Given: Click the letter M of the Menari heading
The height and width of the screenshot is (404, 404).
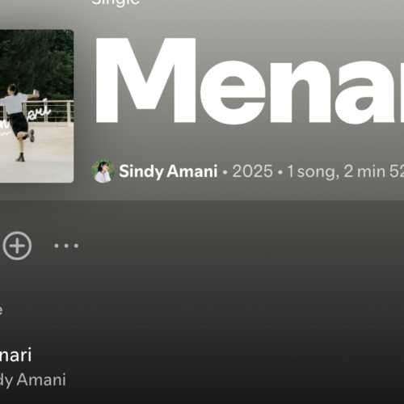Looking at the screenshot, I should (145, 81).
